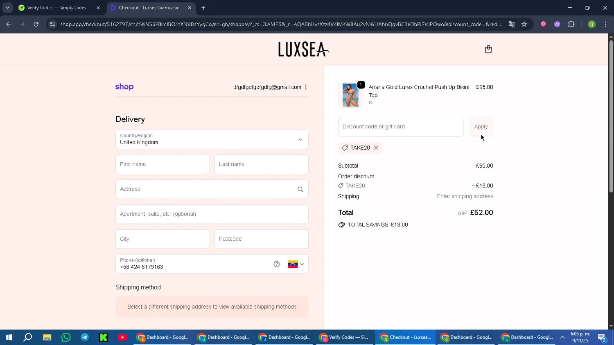
Task: Open the green K app in taskbar
Action: click(x=104, y=337)
